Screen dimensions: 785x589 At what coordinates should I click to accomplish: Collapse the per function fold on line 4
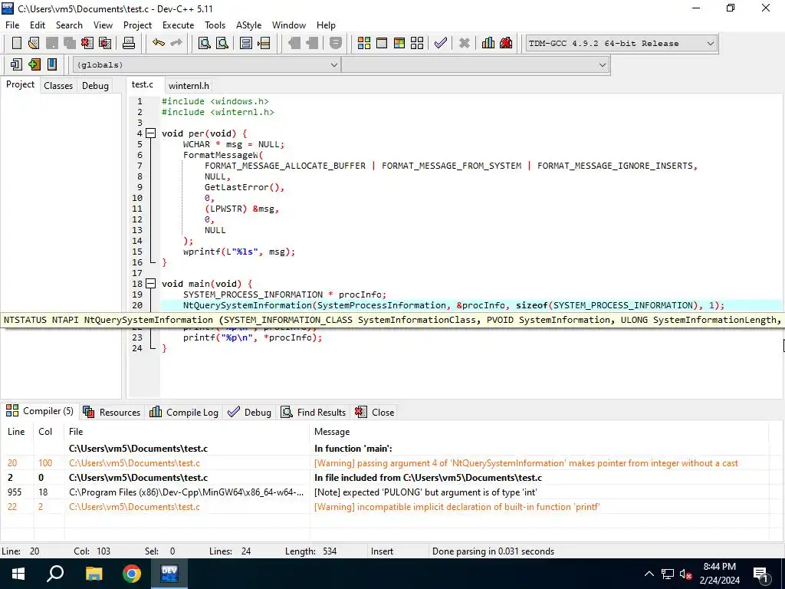tap(151, 133)
